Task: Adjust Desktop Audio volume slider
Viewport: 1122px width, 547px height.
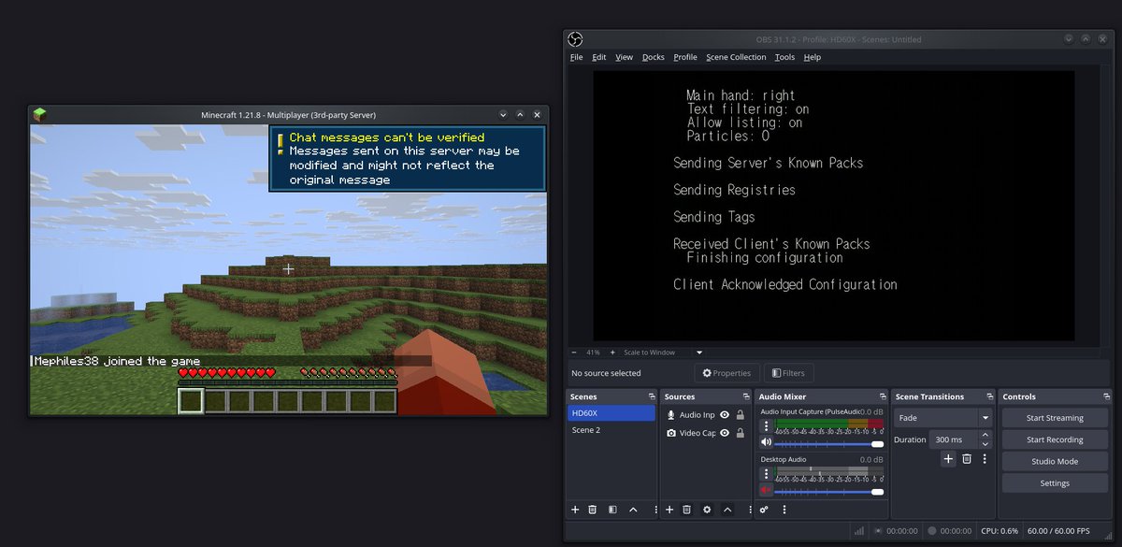Action: [829, 491]
